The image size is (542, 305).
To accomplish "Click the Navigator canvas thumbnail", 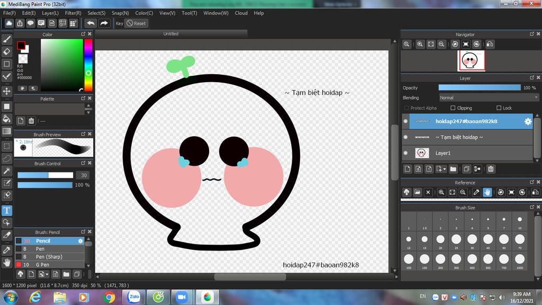I will coord(471,61).
